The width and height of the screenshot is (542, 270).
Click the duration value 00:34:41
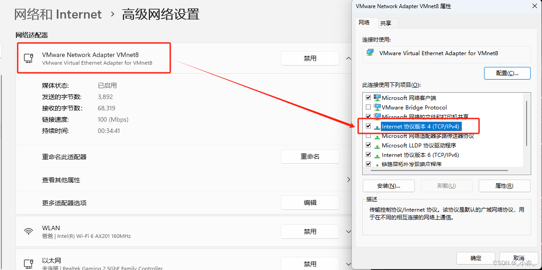(109, 131)
